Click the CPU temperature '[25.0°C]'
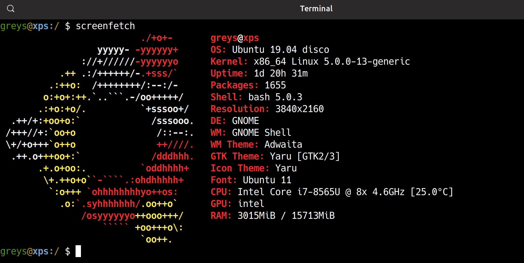Image resolution: width=524 pixels, height=263 pixels. 432,192
